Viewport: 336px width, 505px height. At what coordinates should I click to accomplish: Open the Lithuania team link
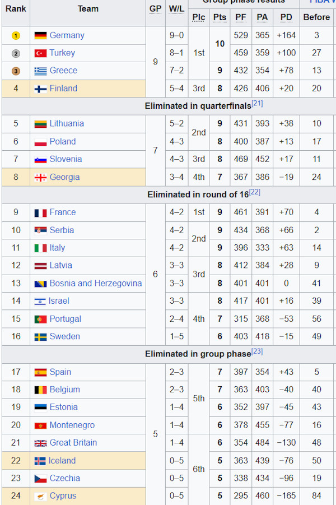(x=67, y=124)
